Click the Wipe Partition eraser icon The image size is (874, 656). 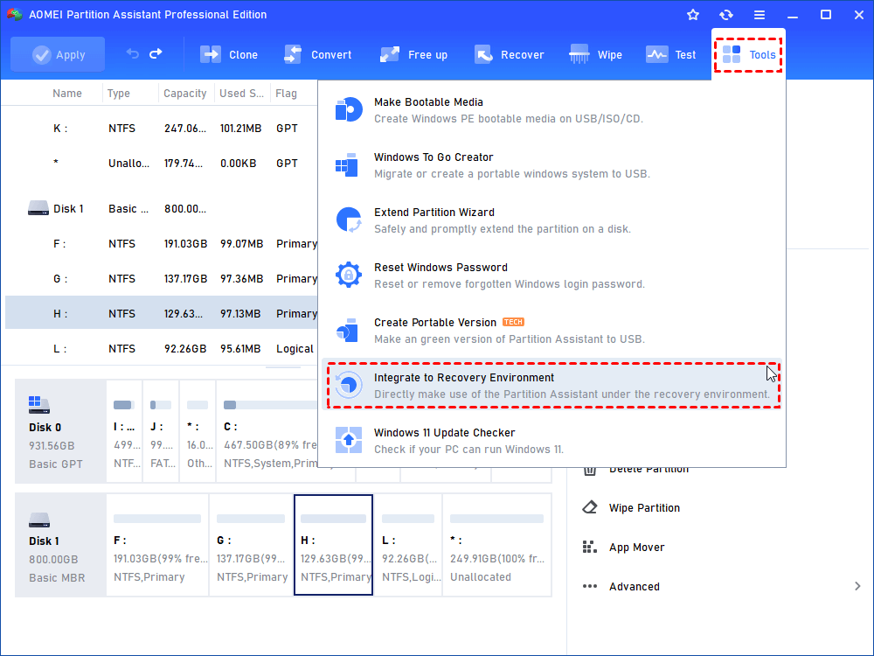[590, 507]
